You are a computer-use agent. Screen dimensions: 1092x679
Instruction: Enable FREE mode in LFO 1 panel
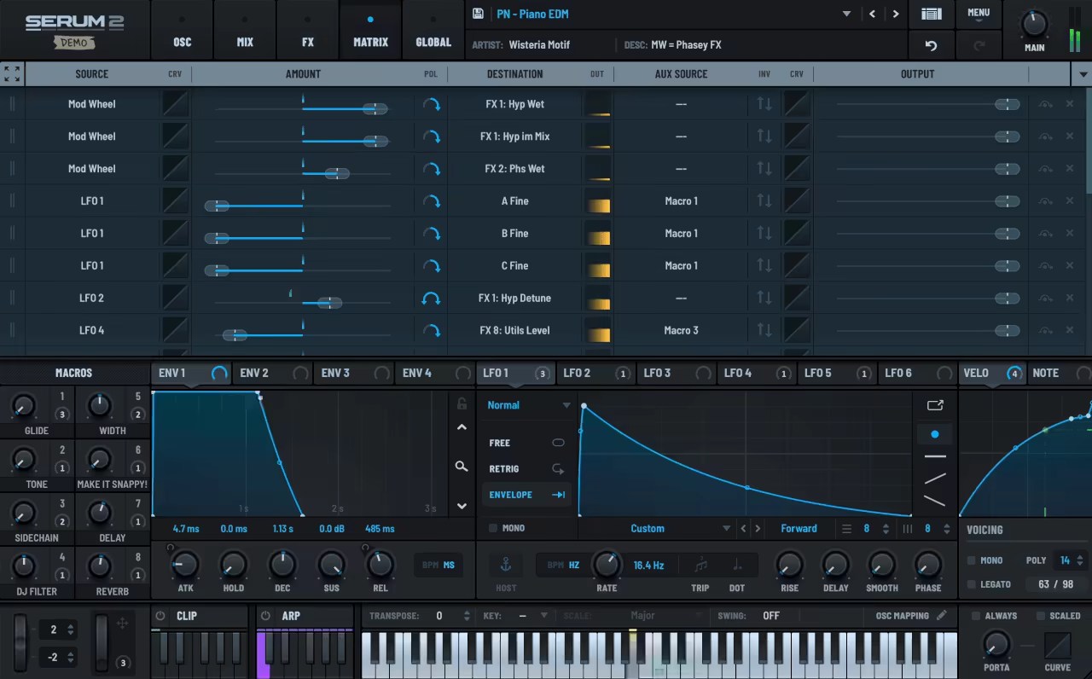558,443
